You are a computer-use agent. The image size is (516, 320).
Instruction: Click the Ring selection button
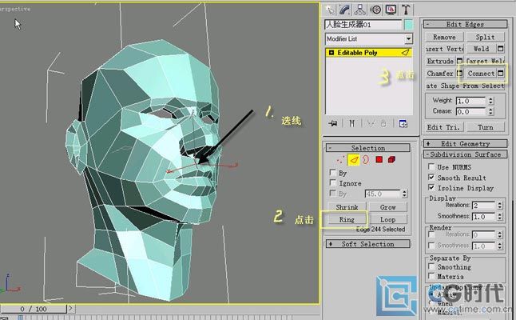(347, 219)
